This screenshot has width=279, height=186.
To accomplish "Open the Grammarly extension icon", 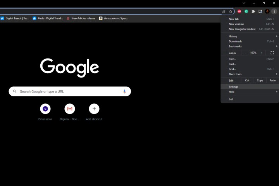I will click(246, 11).
